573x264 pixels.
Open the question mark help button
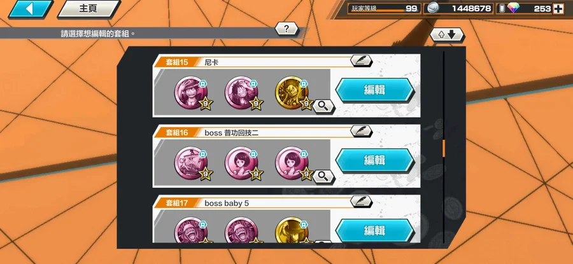286,29
